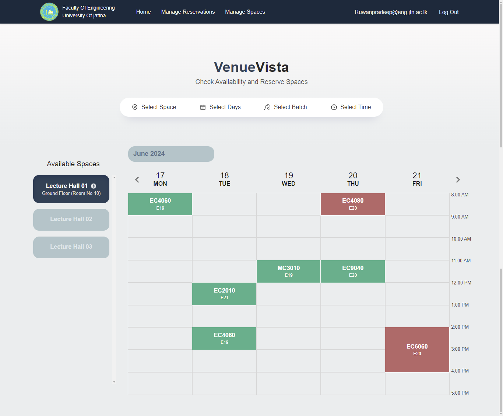Open the Select Batch dropdown
The width and height of the screenshot is (503, 416).
pyautogui.click(x=290, y=107)
